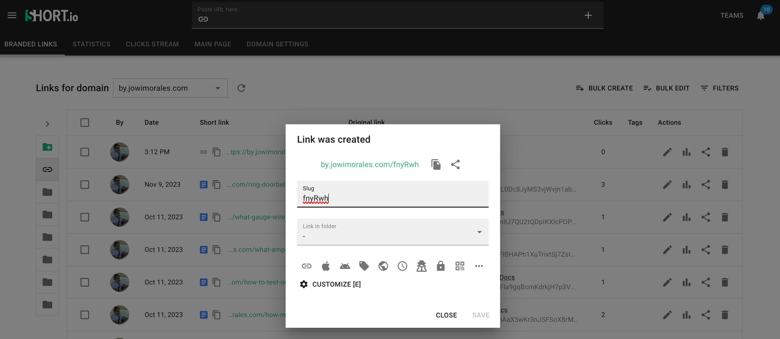Open the lock password-protection option
The width and height of the screenshot is (780, 339).
coord(441,266)
